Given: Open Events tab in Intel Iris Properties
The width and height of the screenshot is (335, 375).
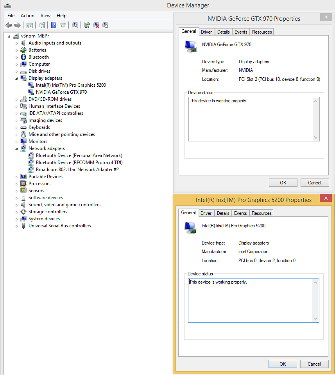Looking at the screenshot, I should pos(240,213).
